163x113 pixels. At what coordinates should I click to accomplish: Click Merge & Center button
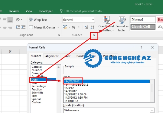(42, 27)
